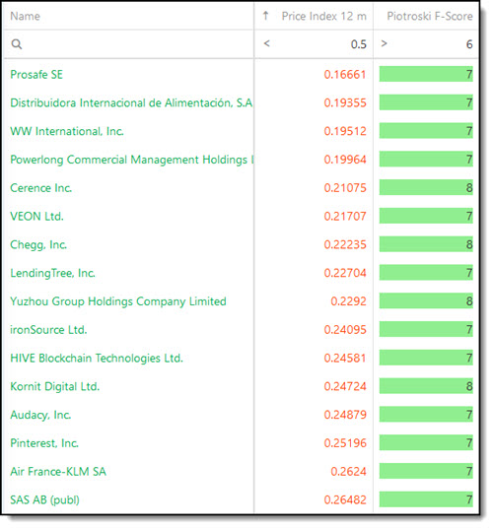Open the Chegg, Inc. company link
Viewport: 493px width, 528px height.
pyautogui.click(x=38, y=244)
